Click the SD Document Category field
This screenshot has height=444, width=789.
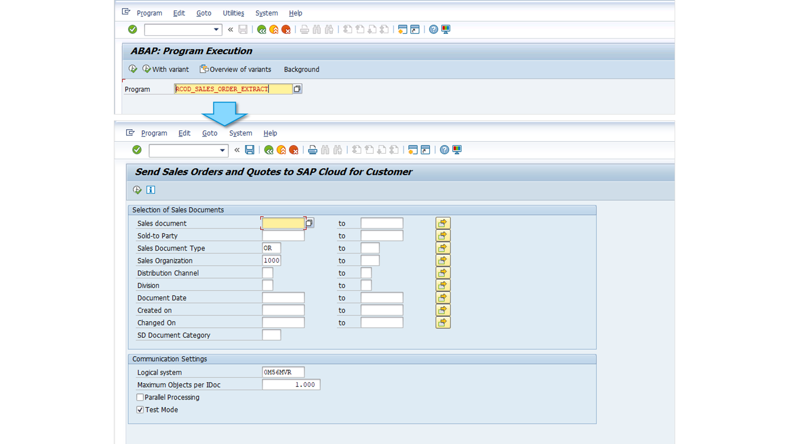271,335
